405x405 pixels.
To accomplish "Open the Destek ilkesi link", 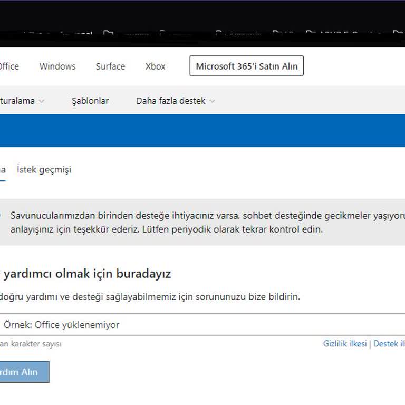I will (x=389, y=344).
